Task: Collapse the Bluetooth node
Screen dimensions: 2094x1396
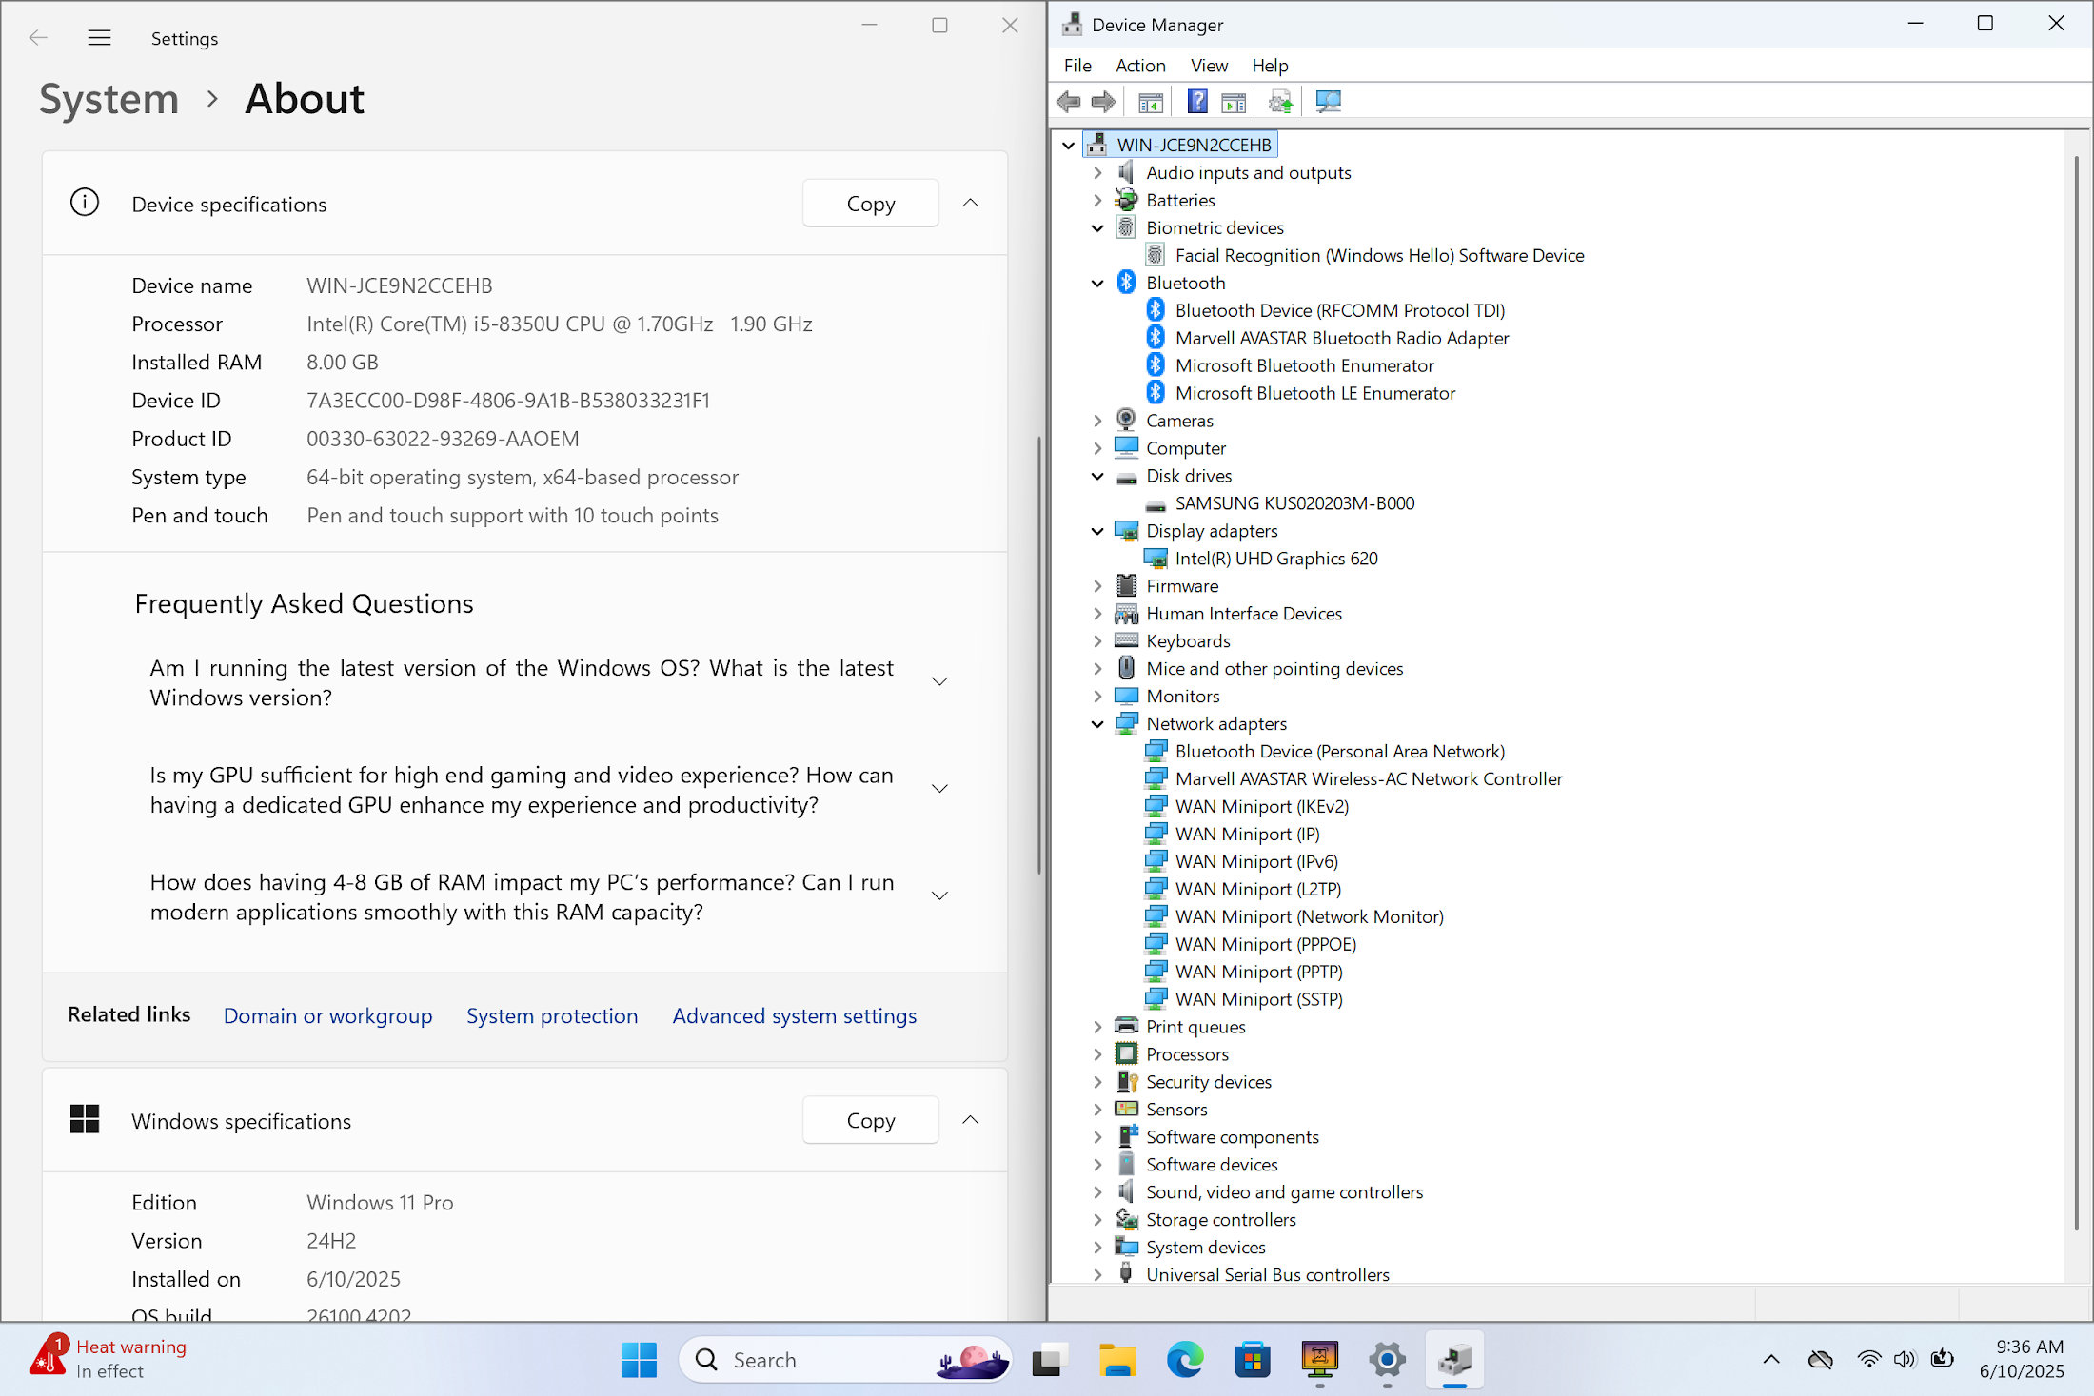Action: pos(1097,284)
